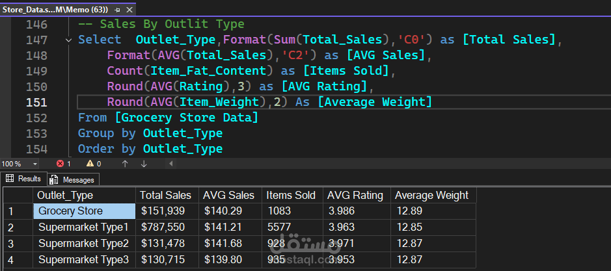Viewport: 611px width, 271px height.
Task: Click the AVG Rating column header
Action: pyautogui.click(x=355, y=196)
